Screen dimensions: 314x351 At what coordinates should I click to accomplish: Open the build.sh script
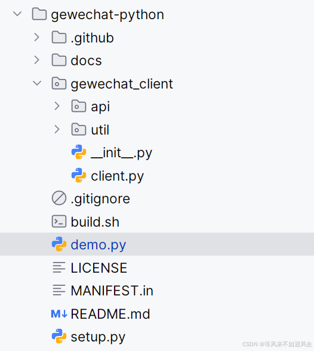point(95,222)
